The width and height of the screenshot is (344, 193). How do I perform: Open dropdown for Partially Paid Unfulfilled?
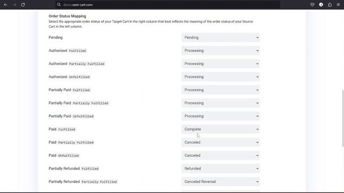pos(220,116)
